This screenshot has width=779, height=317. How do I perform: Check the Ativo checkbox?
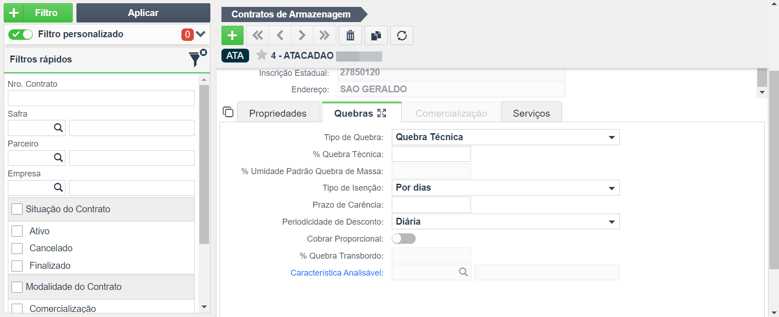click(17, 231)
